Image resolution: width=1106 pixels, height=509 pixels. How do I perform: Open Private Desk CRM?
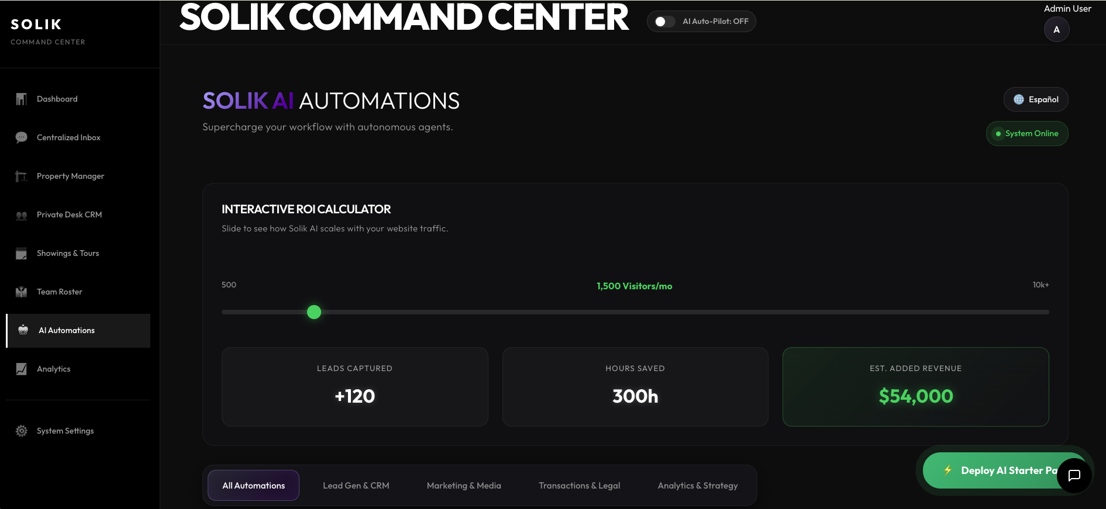(78, 214)
